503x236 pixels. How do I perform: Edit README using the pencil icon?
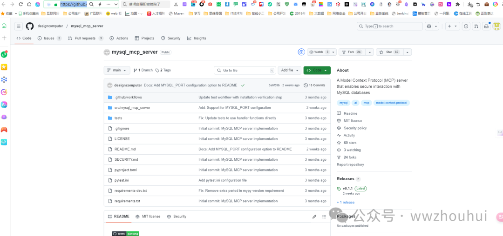click(314, 216)
